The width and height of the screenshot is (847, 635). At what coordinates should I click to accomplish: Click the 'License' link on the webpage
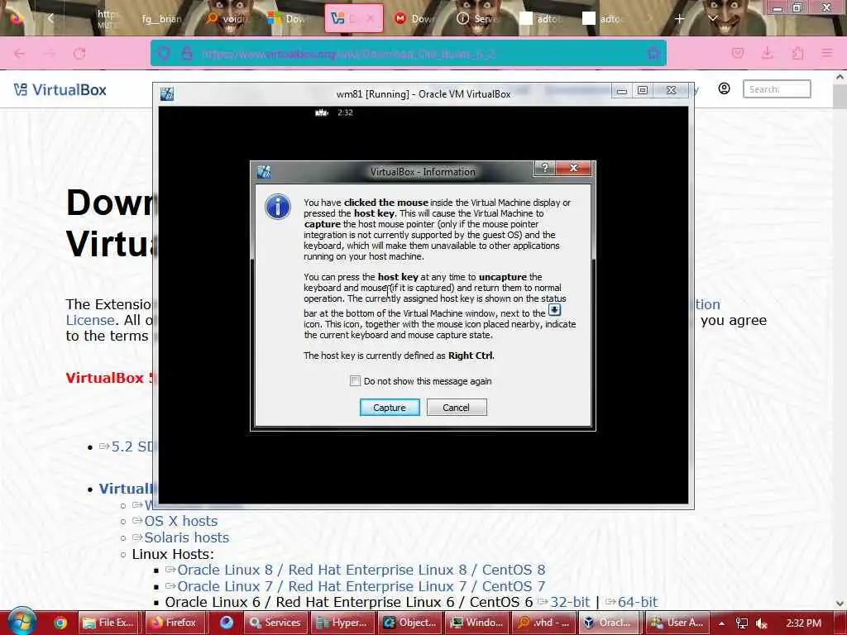(x=89, y=320)
